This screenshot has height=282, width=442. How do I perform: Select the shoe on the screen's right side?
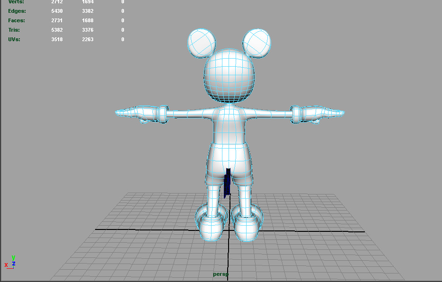point(247,223)
